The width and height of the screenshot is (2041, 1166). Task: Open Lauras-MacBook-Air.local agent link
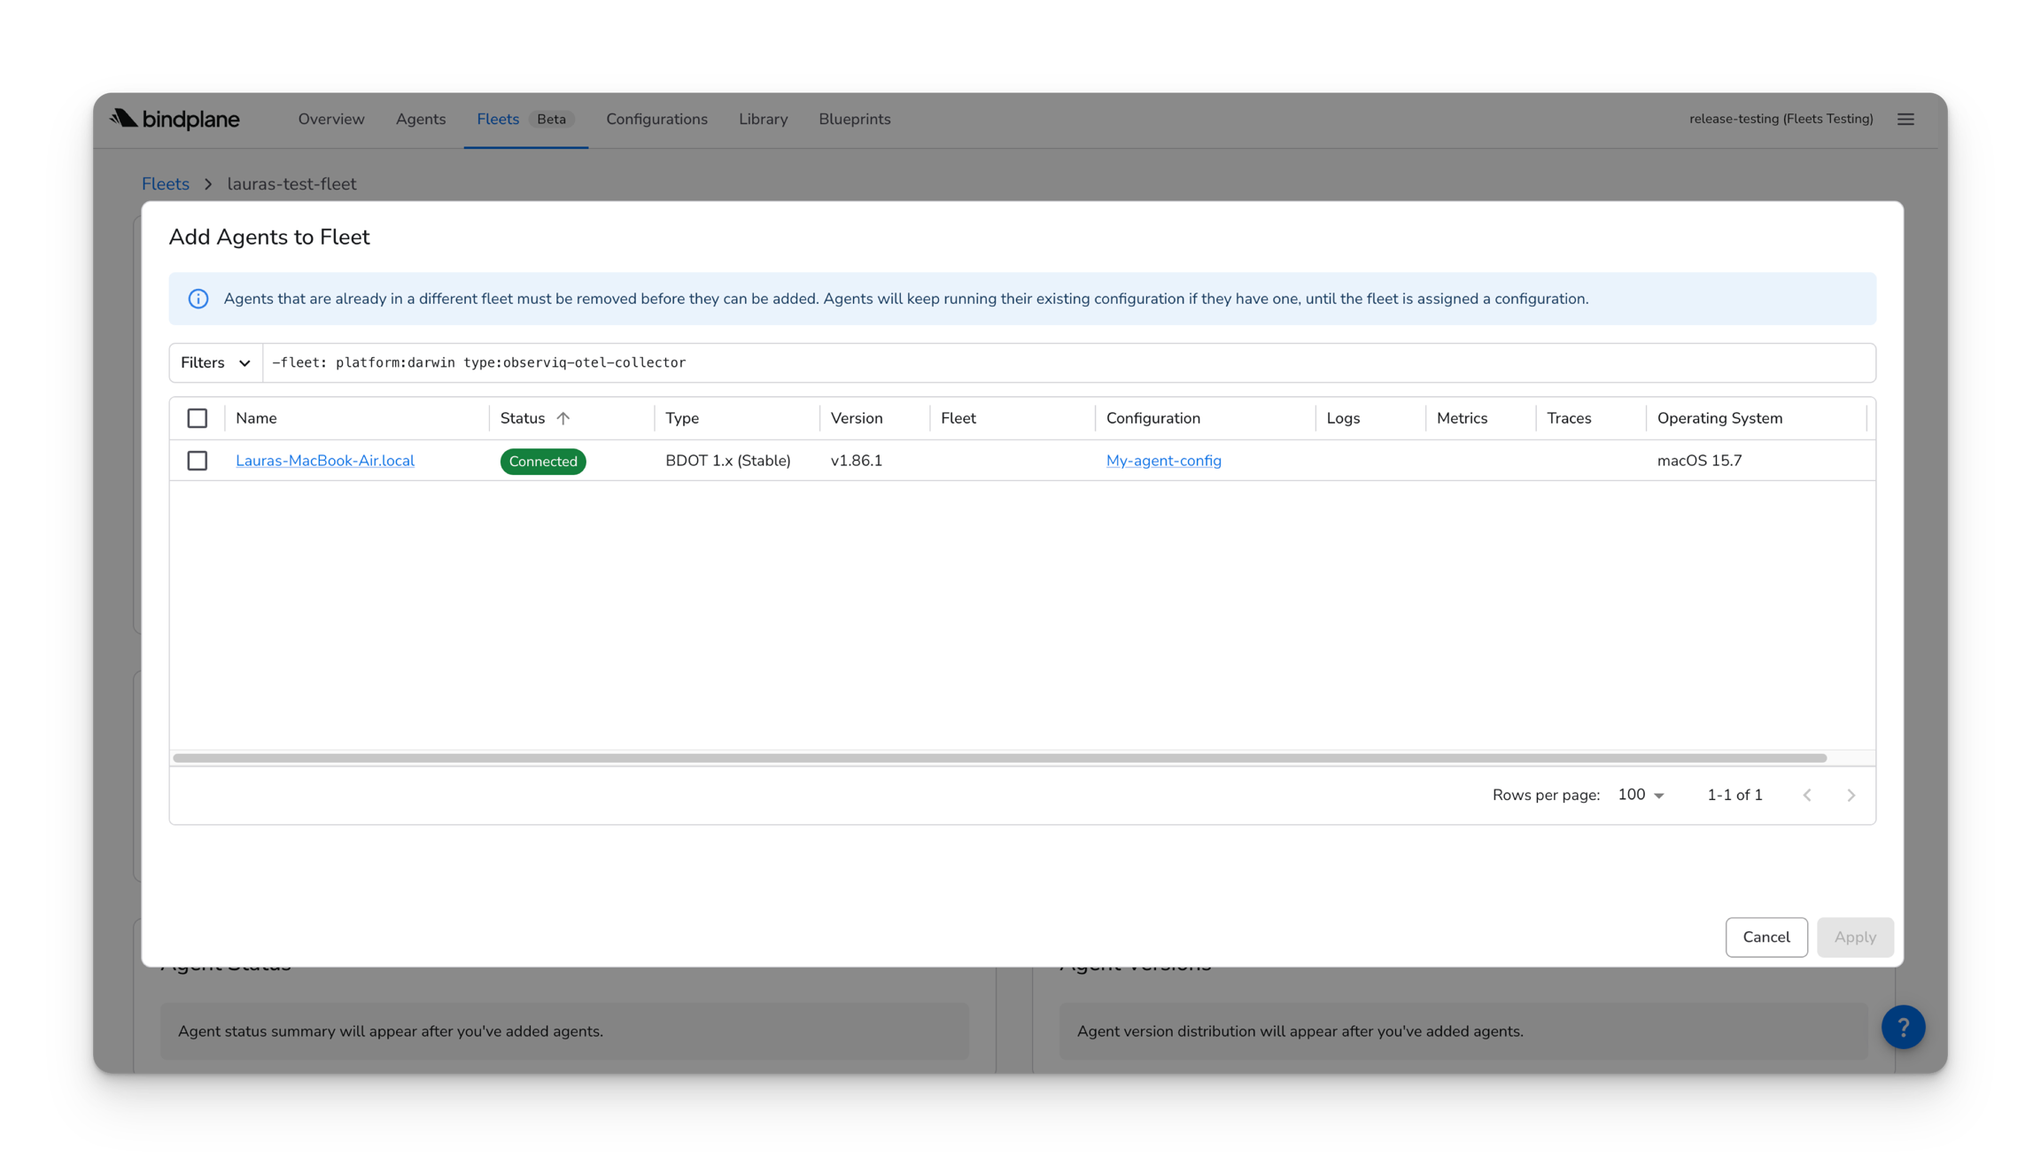coord(325,461)
